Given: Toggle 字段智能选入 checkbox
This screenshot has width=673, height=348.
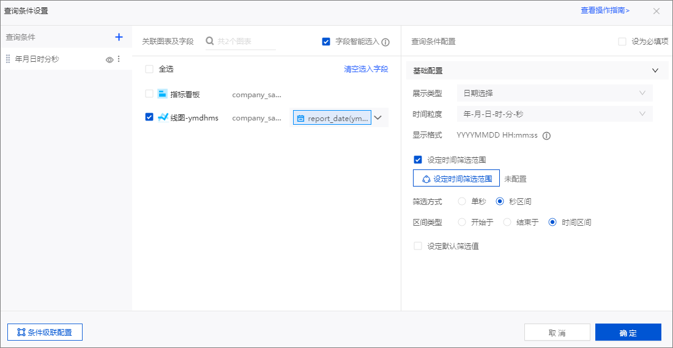Looking at the screenshot, I should pos(325,42).
